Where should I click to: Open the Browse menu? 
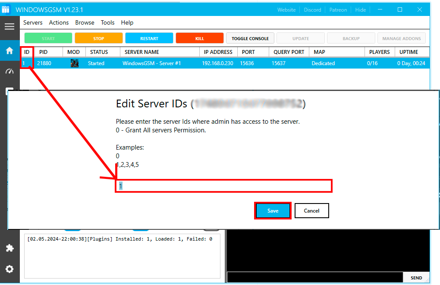[85, 22]
